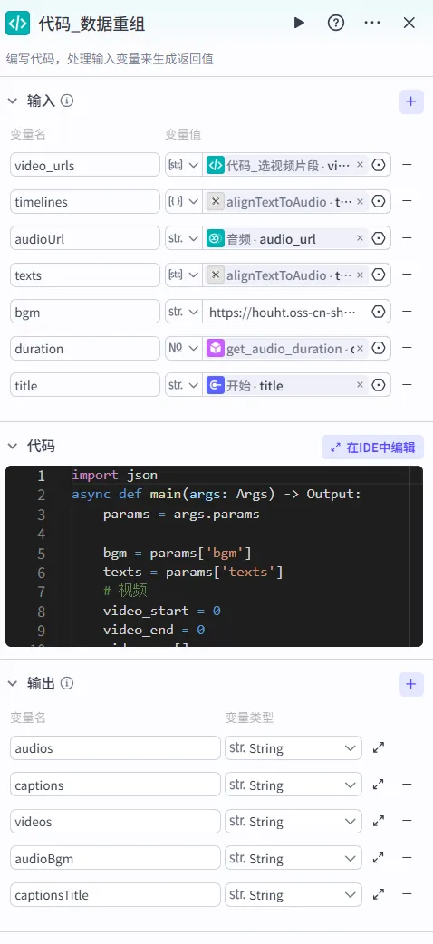Open String type dropdown for audioBgm
433x944 pixels.
click(293, 858)
